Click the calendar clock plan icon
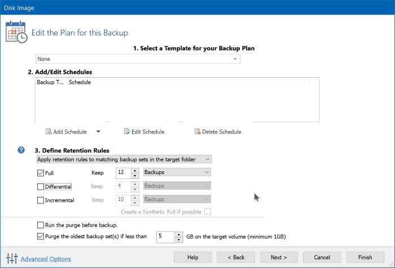The width and height of the screenshot is (395, 268). 16,32
